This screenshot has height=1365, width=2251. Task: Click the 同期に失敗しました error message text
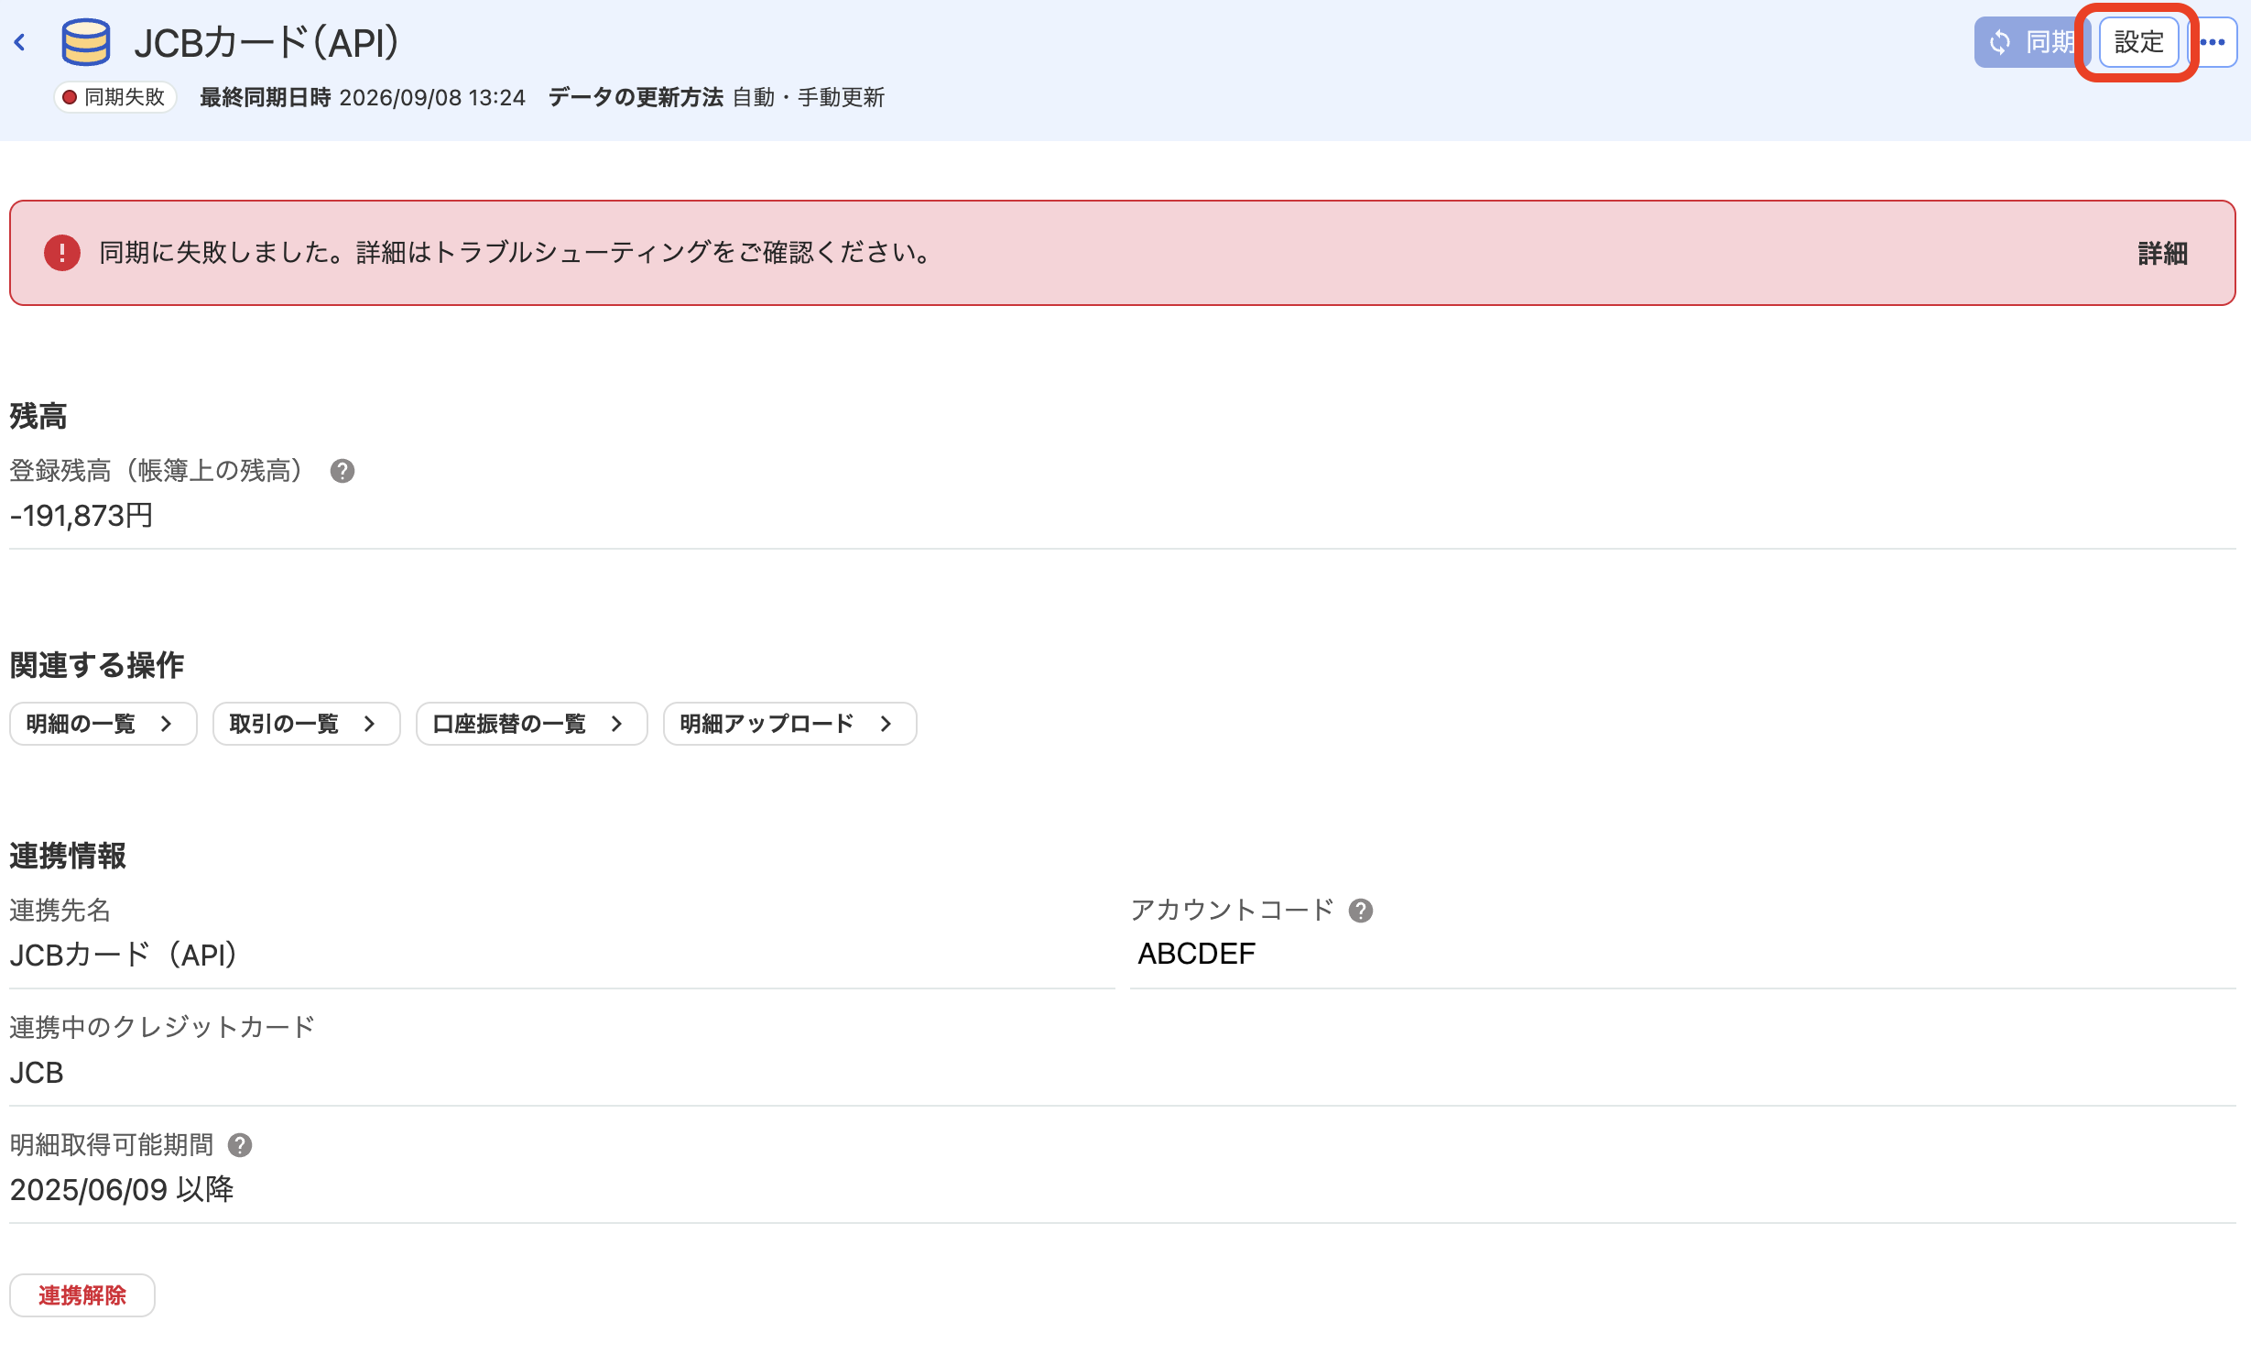[x=517, y=252]
